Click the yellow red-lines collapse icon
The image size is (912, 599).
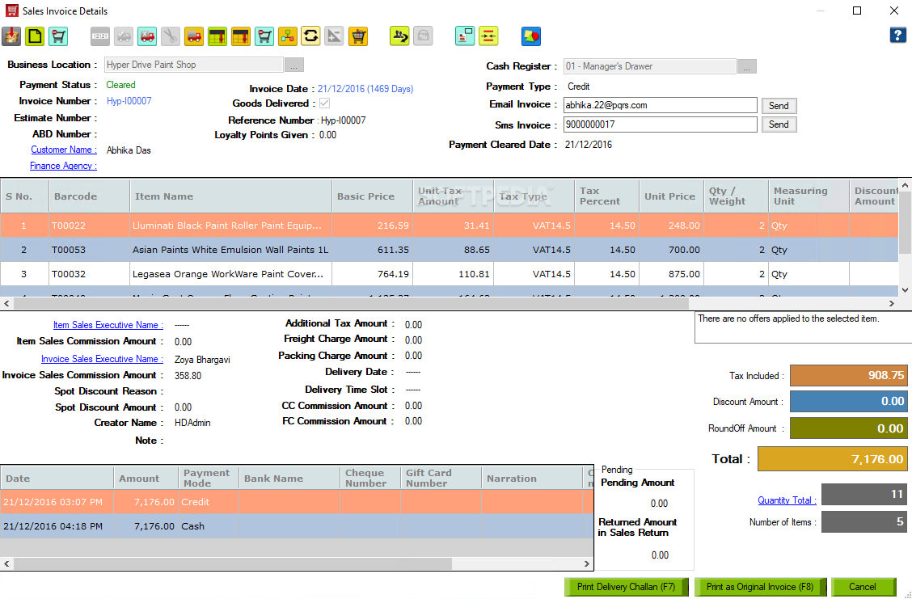click(488, 36)
